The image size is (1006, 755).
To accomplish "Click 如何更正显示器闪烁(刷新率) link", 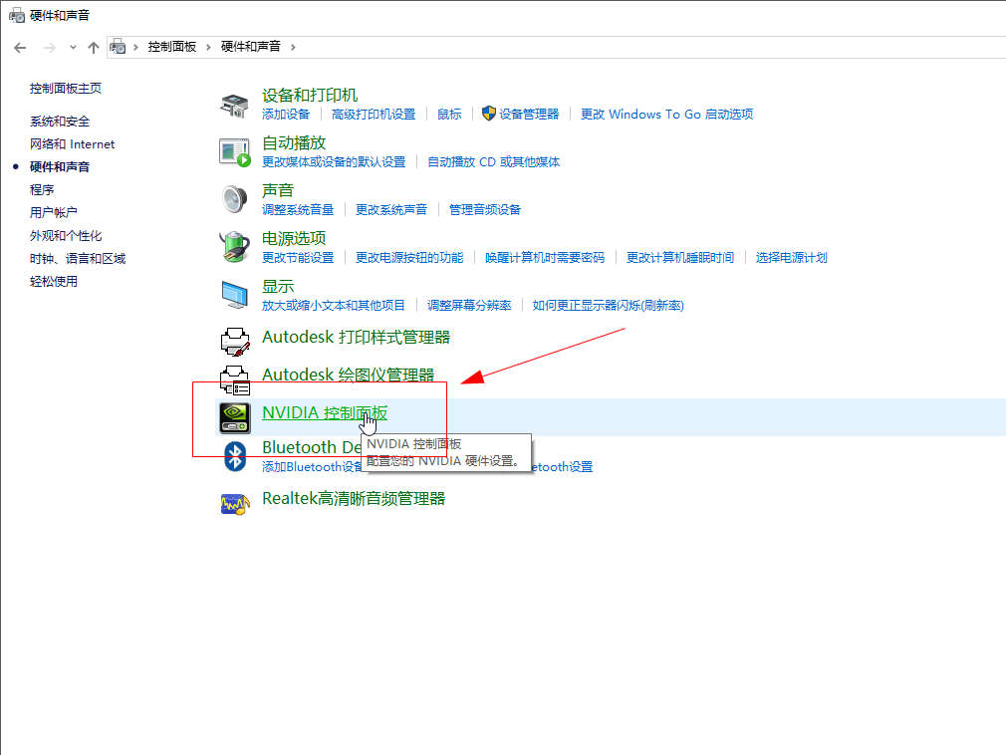I will coord(609,306).
